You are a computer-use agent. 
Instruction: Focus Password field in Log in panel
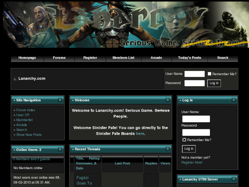pyautogui.click(x=196, y=132)
